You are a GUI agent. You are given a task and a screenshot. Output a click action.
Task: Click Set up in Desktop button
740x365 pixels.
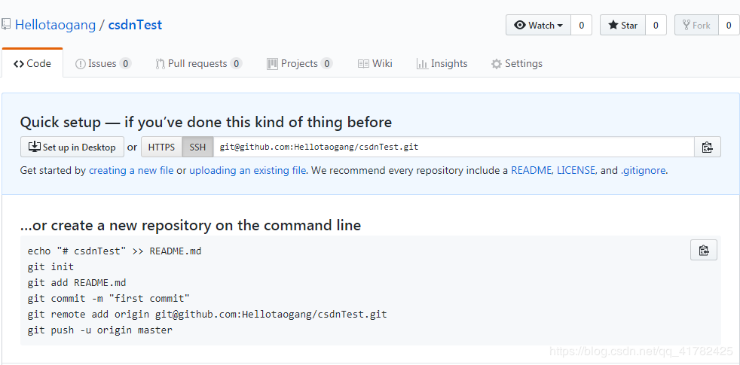(x=72, y=147)
